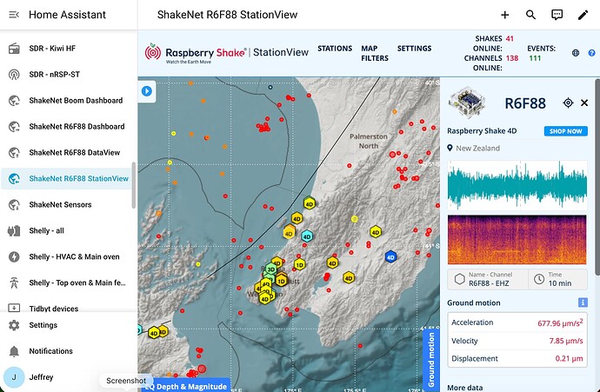The height and width of the screenshot is (392, 600).
Task: Click the spectrogram image in station panel
Action: click(517, 239)
